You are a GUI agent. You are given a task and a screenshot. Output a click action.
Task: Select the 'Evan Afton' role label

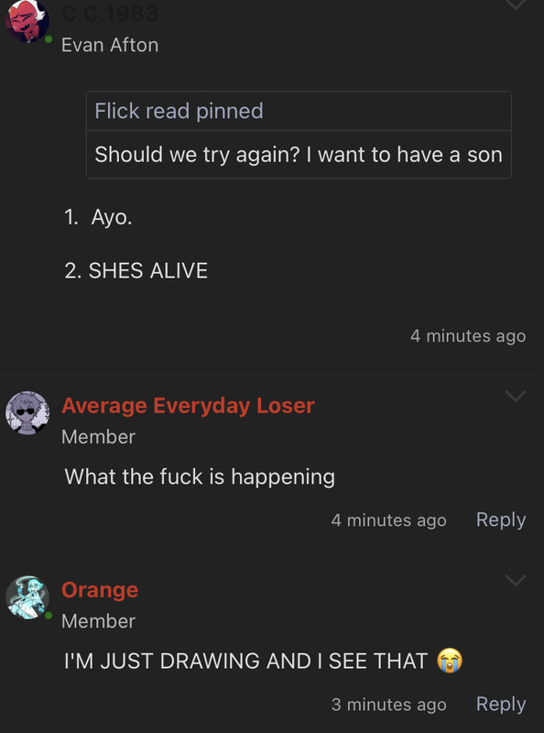coord(110,45)
